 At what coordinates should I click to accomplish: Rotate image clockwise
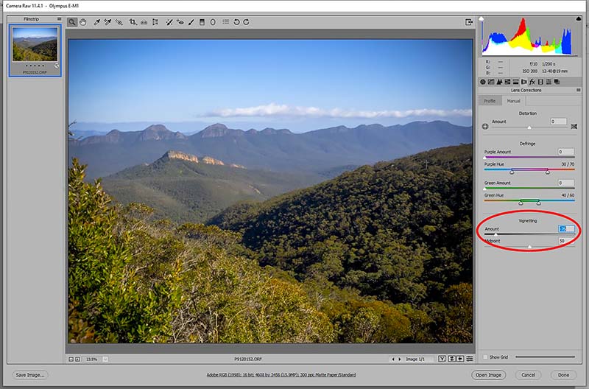point(247,22)
